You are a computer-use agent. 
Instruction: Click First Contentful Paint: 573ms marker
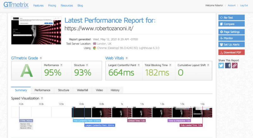click(x=87, y=121)
